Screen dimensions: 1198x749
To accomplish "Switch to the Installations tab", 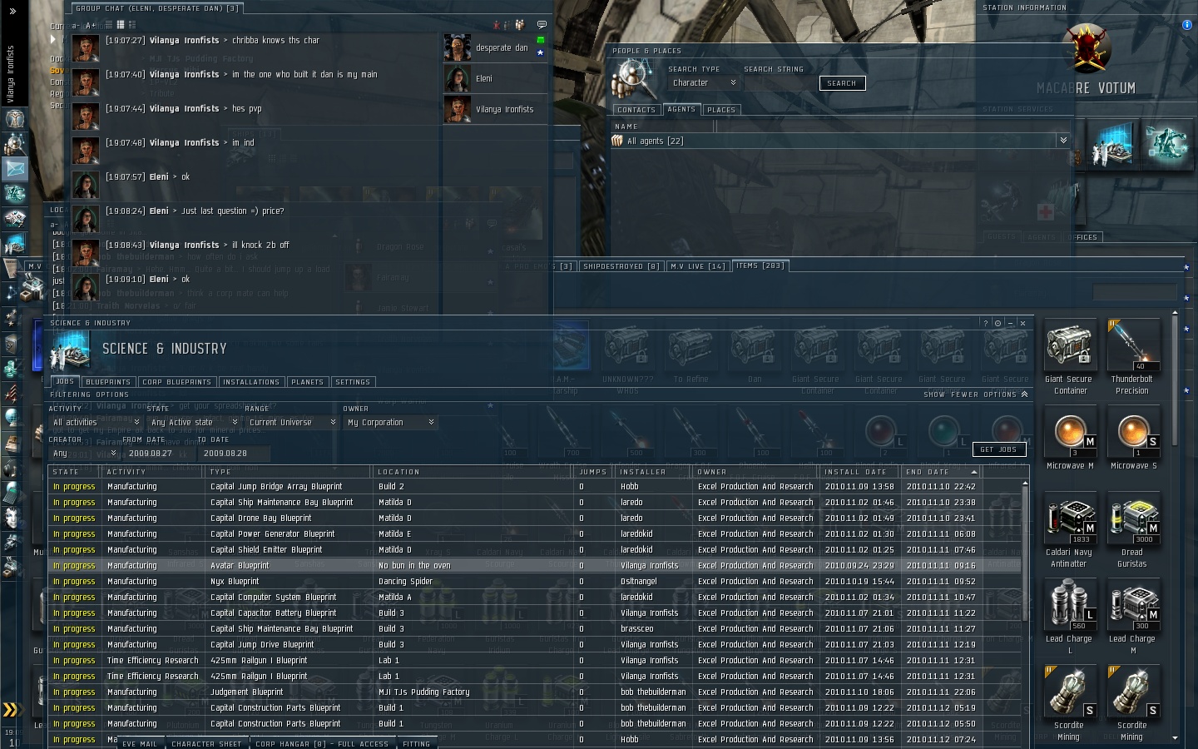I will point(251,382).
